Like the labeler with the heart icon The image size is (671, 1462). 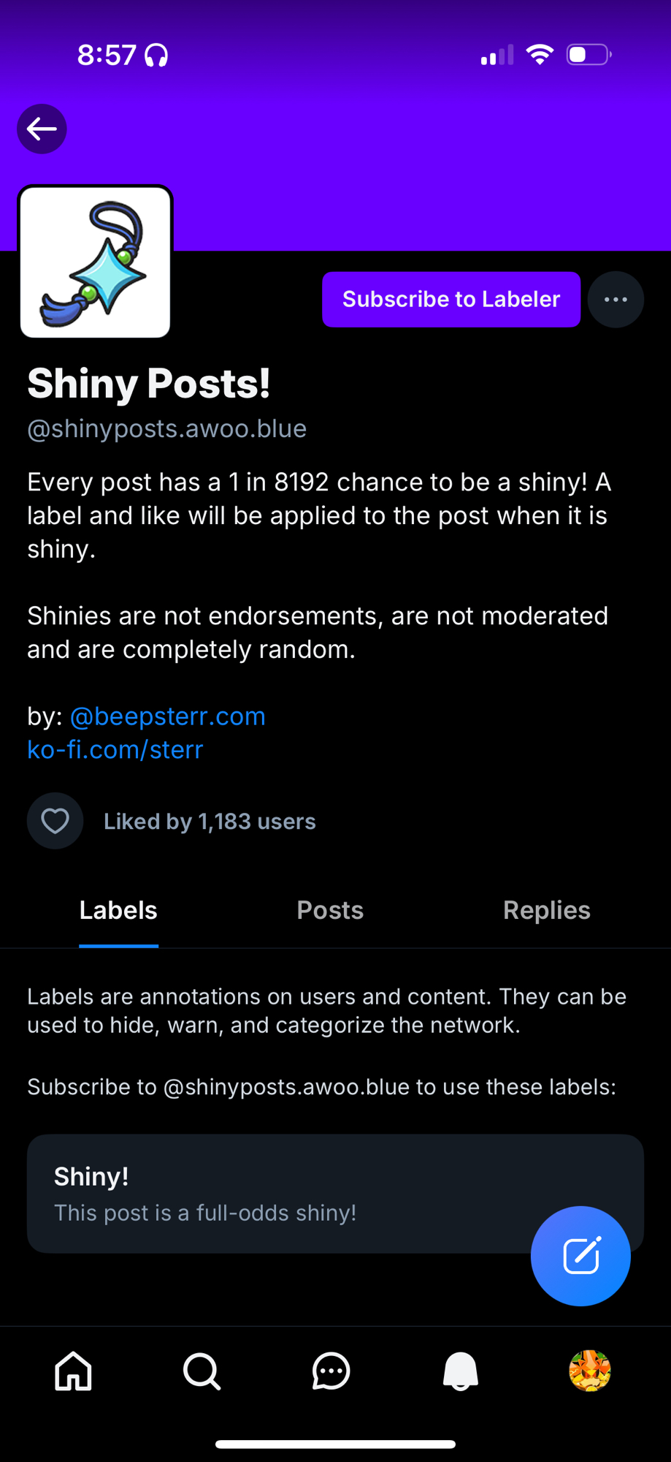coord(55,821)
